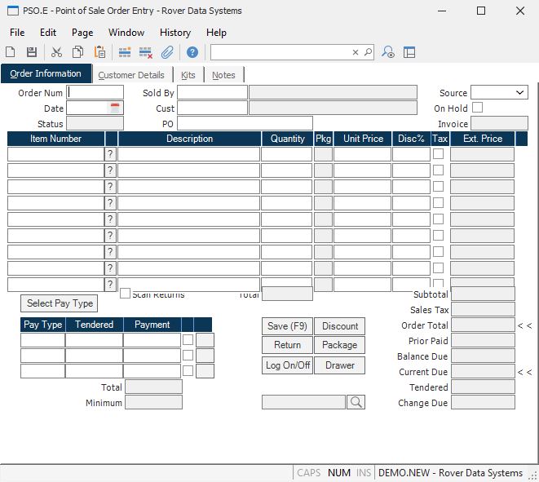
Task: Open Help via the question mark icon
Action: pos(192,52)
